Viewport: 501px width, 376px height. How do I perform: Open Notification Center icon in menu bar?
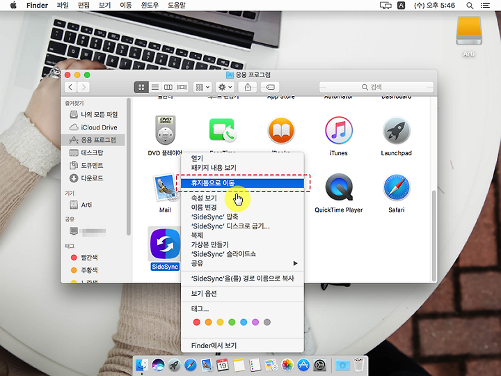click(486, 5)
